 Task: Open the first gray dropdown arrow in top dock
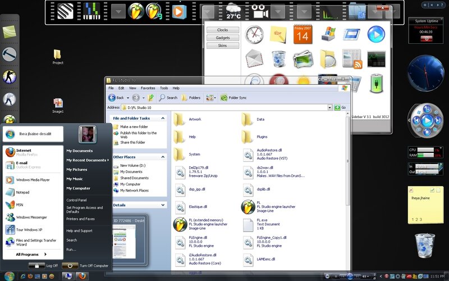pyautogui.click(x=118, y=12)
